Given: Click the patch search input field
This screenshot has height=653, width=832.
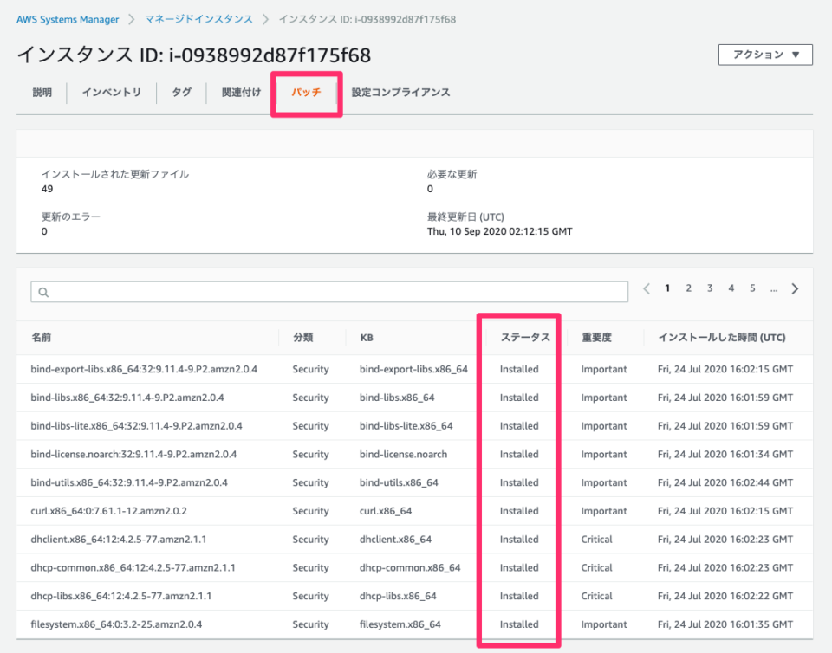Looking at the screenshot, I should [x=329, y=292].
